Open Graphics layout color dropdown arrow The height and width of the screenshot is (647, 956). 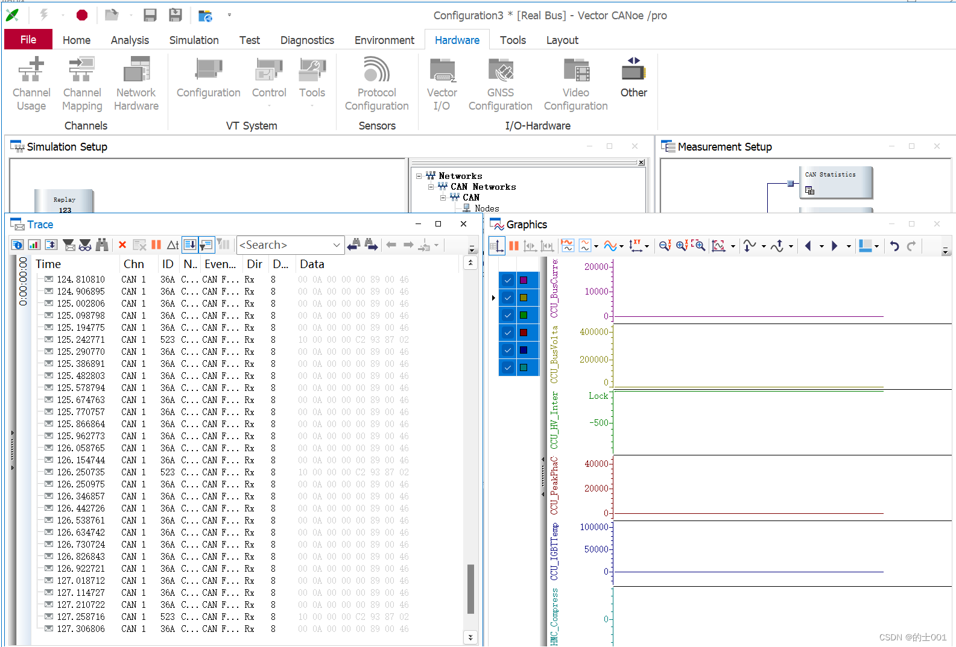click(876, 246)
